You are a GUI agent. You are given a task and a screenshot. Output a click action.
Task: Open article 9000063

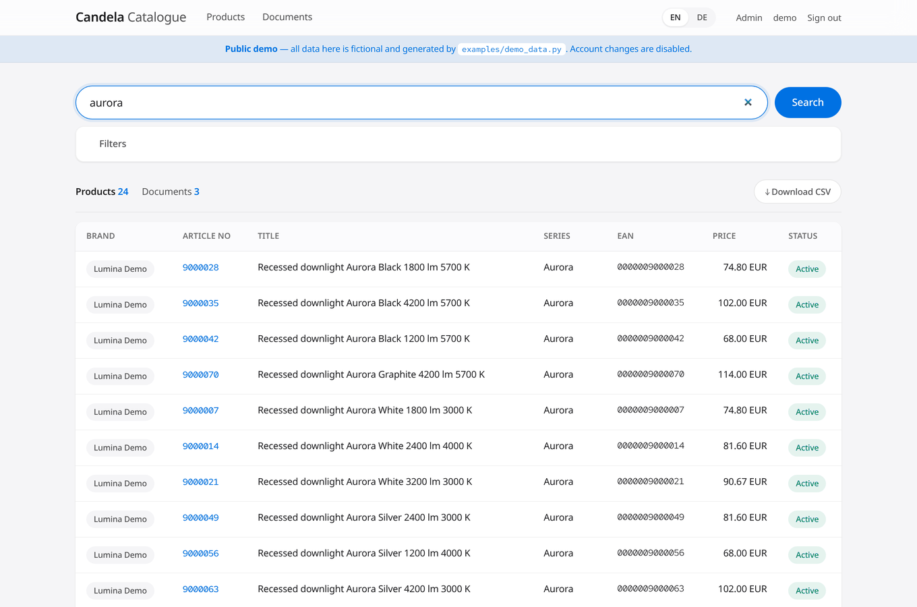[x=200, y=589]
